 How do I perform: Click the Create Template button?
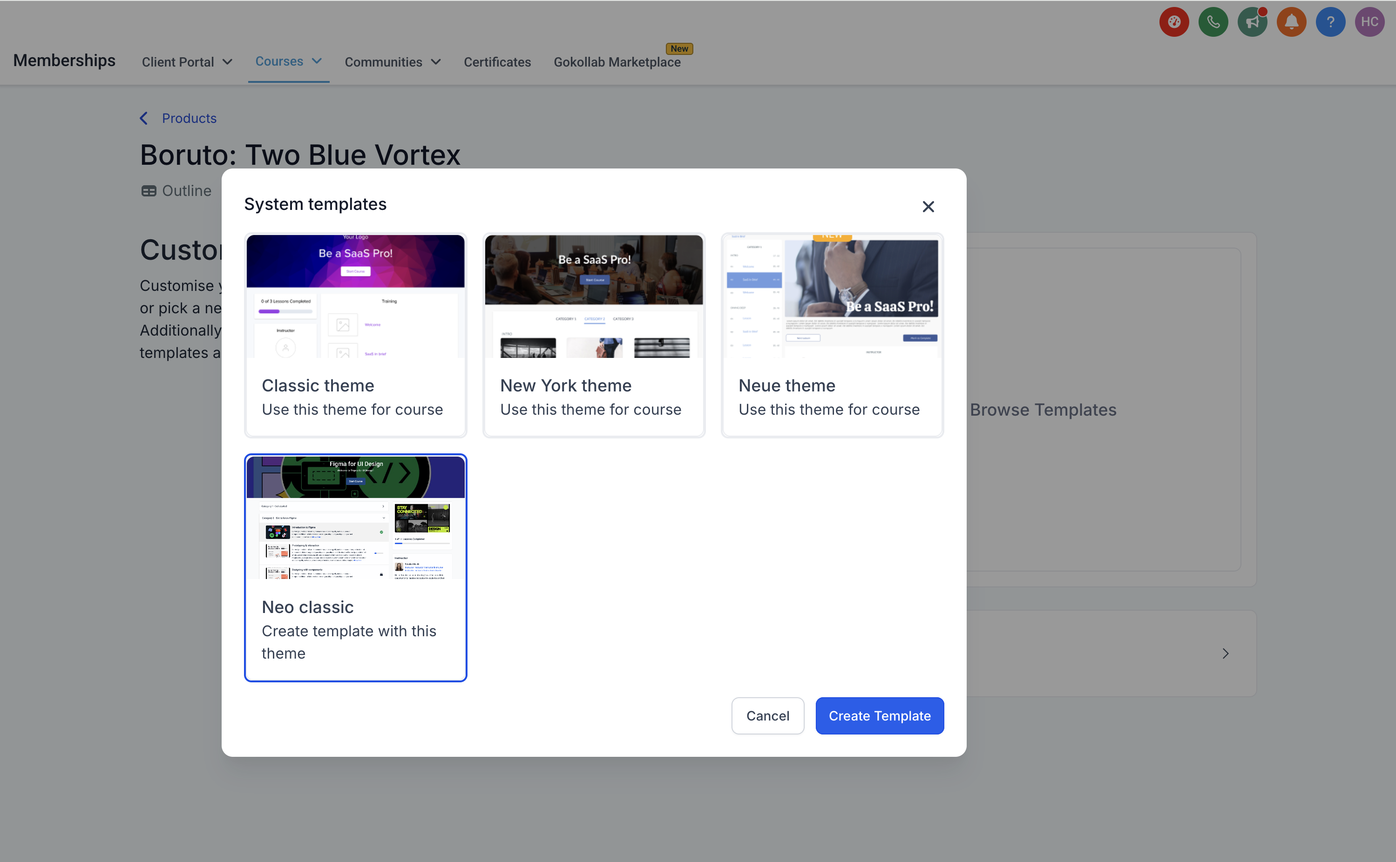(x=879, y=715)
